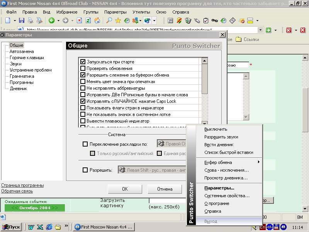This screenshot has width=309, height=232.
Task: Click the chain link icon in toolbar
Action: [x=215, y=20]
